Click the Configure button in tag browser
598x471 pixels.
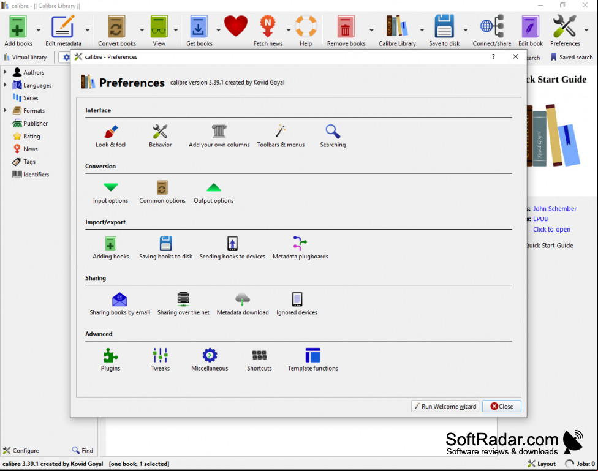[21, 450]
